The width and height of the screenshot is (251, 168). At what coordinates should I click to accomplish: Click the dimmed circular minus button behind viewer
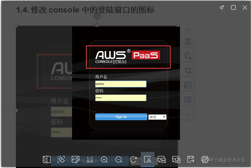click(188, 30)
